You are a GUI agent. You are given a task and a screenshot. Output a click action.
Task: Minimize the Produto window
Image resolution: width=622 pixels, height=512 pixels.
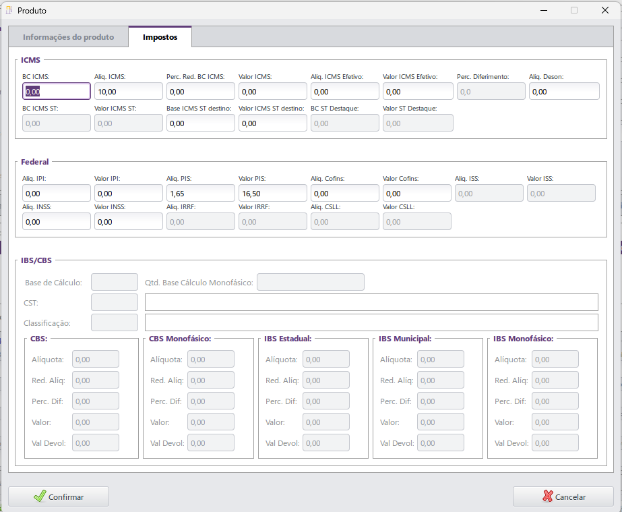[x=543, y=11]
